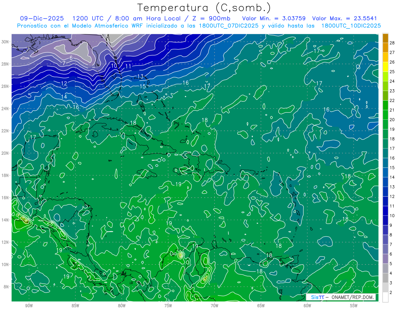Click 'Valor Max. = 23.5541' text
This screenshot has height=310, width=401.
click(345, 19)
